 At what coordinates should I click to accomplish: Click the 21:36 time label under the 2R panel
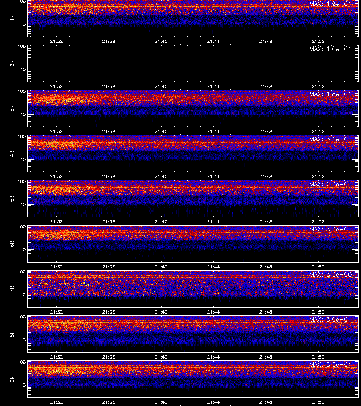(108, 87)
